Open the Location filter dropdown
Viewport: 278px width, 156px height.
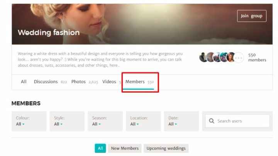click(143, 121)
